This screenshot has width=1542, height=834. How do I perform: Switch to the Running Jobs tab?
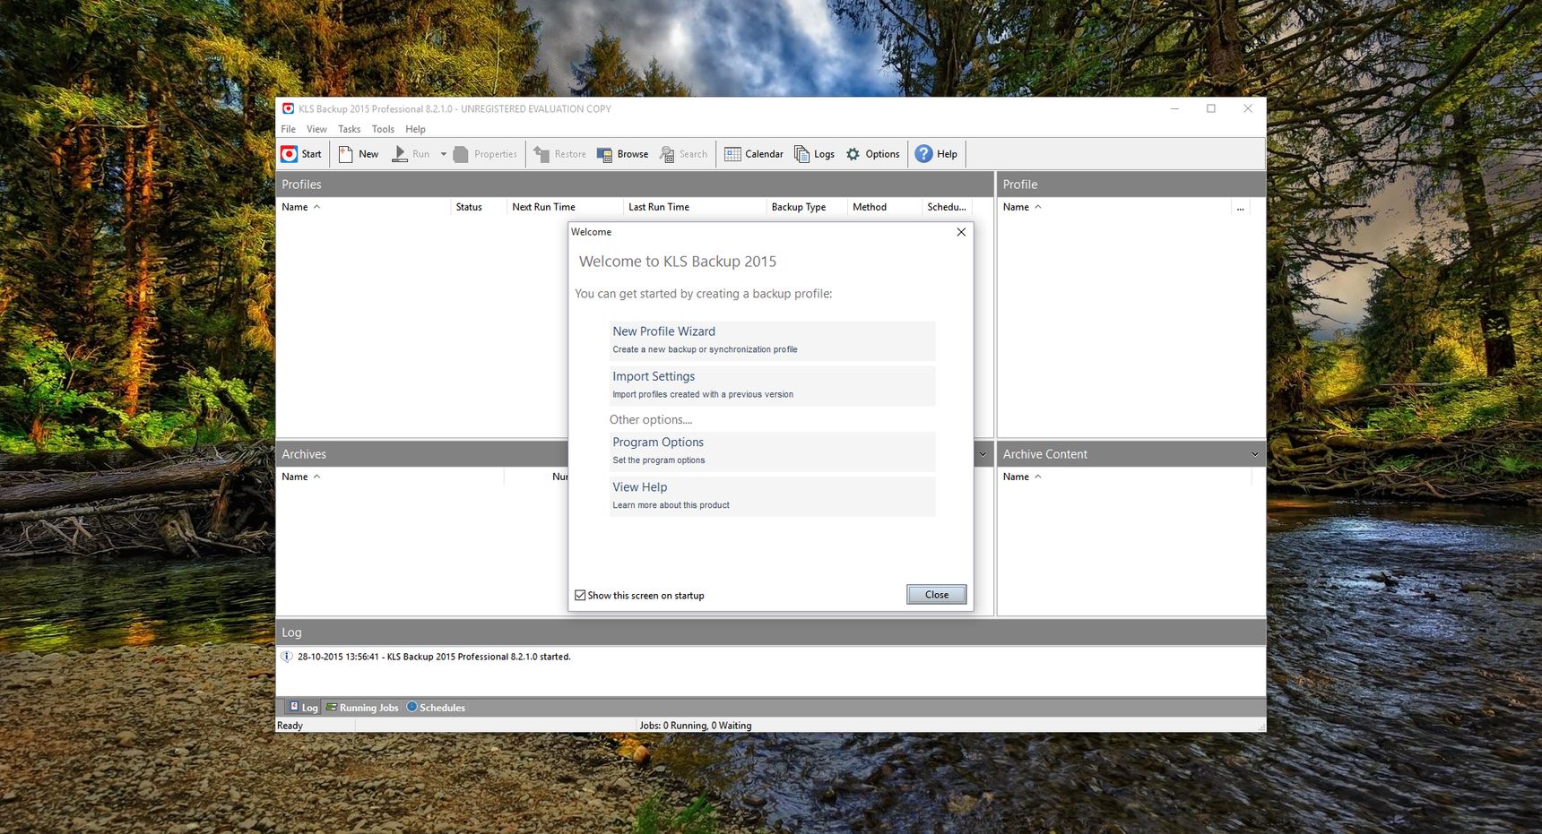[362, 707]
